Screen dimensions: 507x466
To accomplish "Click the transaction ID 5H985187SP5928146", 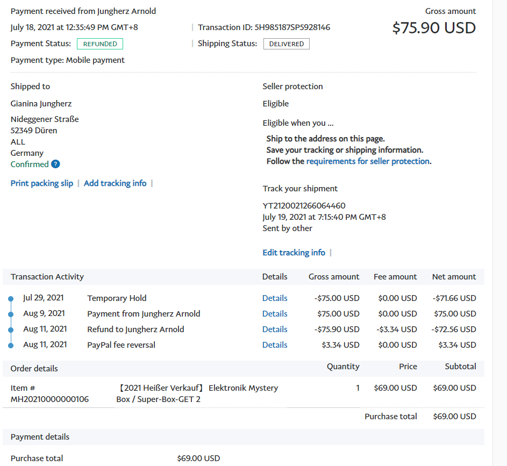I will (292, 27).
